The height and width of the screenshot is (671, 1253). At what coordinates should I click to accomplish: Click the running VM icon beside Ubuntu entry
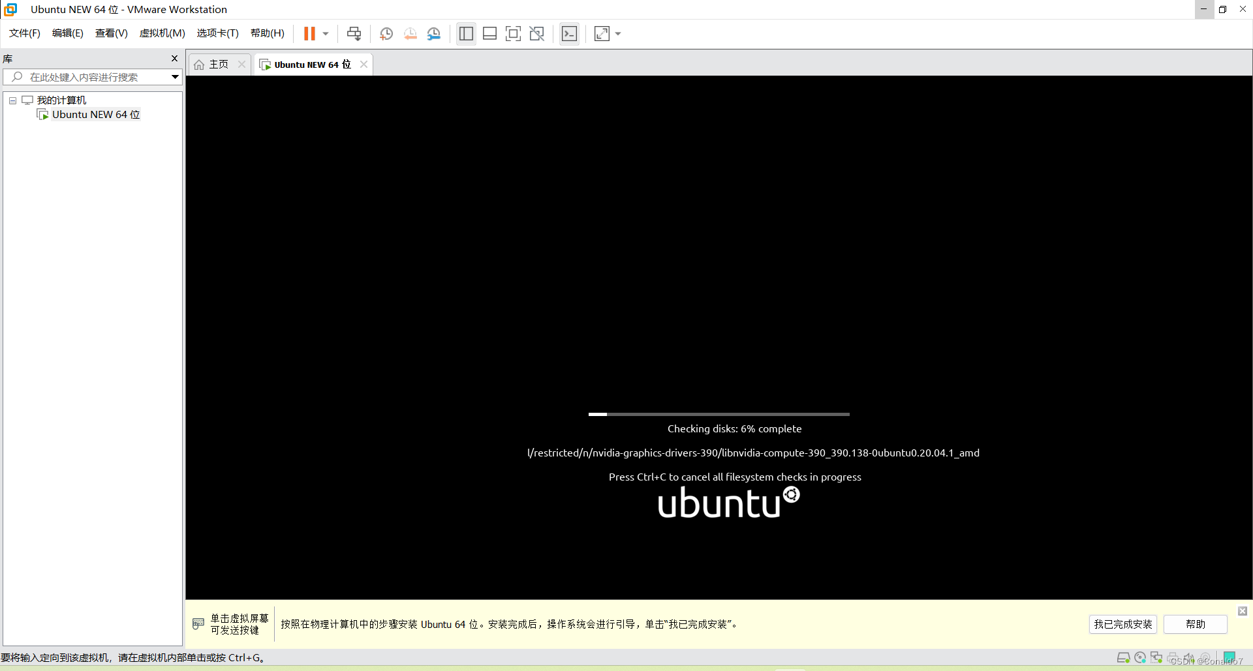pyautogui.click(x=43, y=115)
